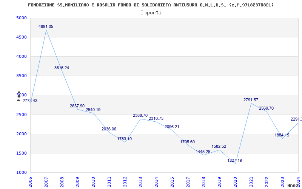Click the Fondazione SS. Mamiliano chart title
The width and height of the screenshot is (302, 189).
(x=151, y=5)
